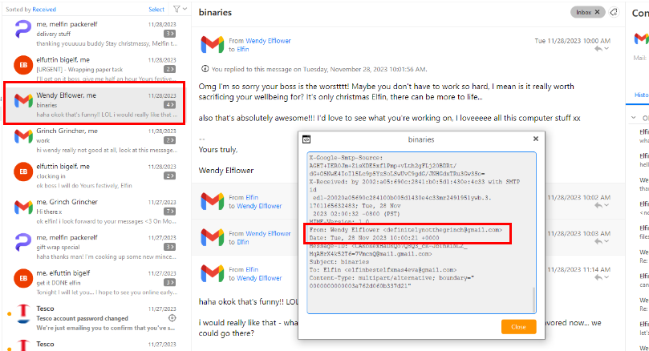Click inside the message headers text area
The width and height of the screenshot is (649, 351).
point(421,232)
